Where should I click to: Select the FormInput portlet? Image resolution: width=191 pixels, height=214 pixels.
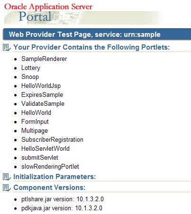35,122
